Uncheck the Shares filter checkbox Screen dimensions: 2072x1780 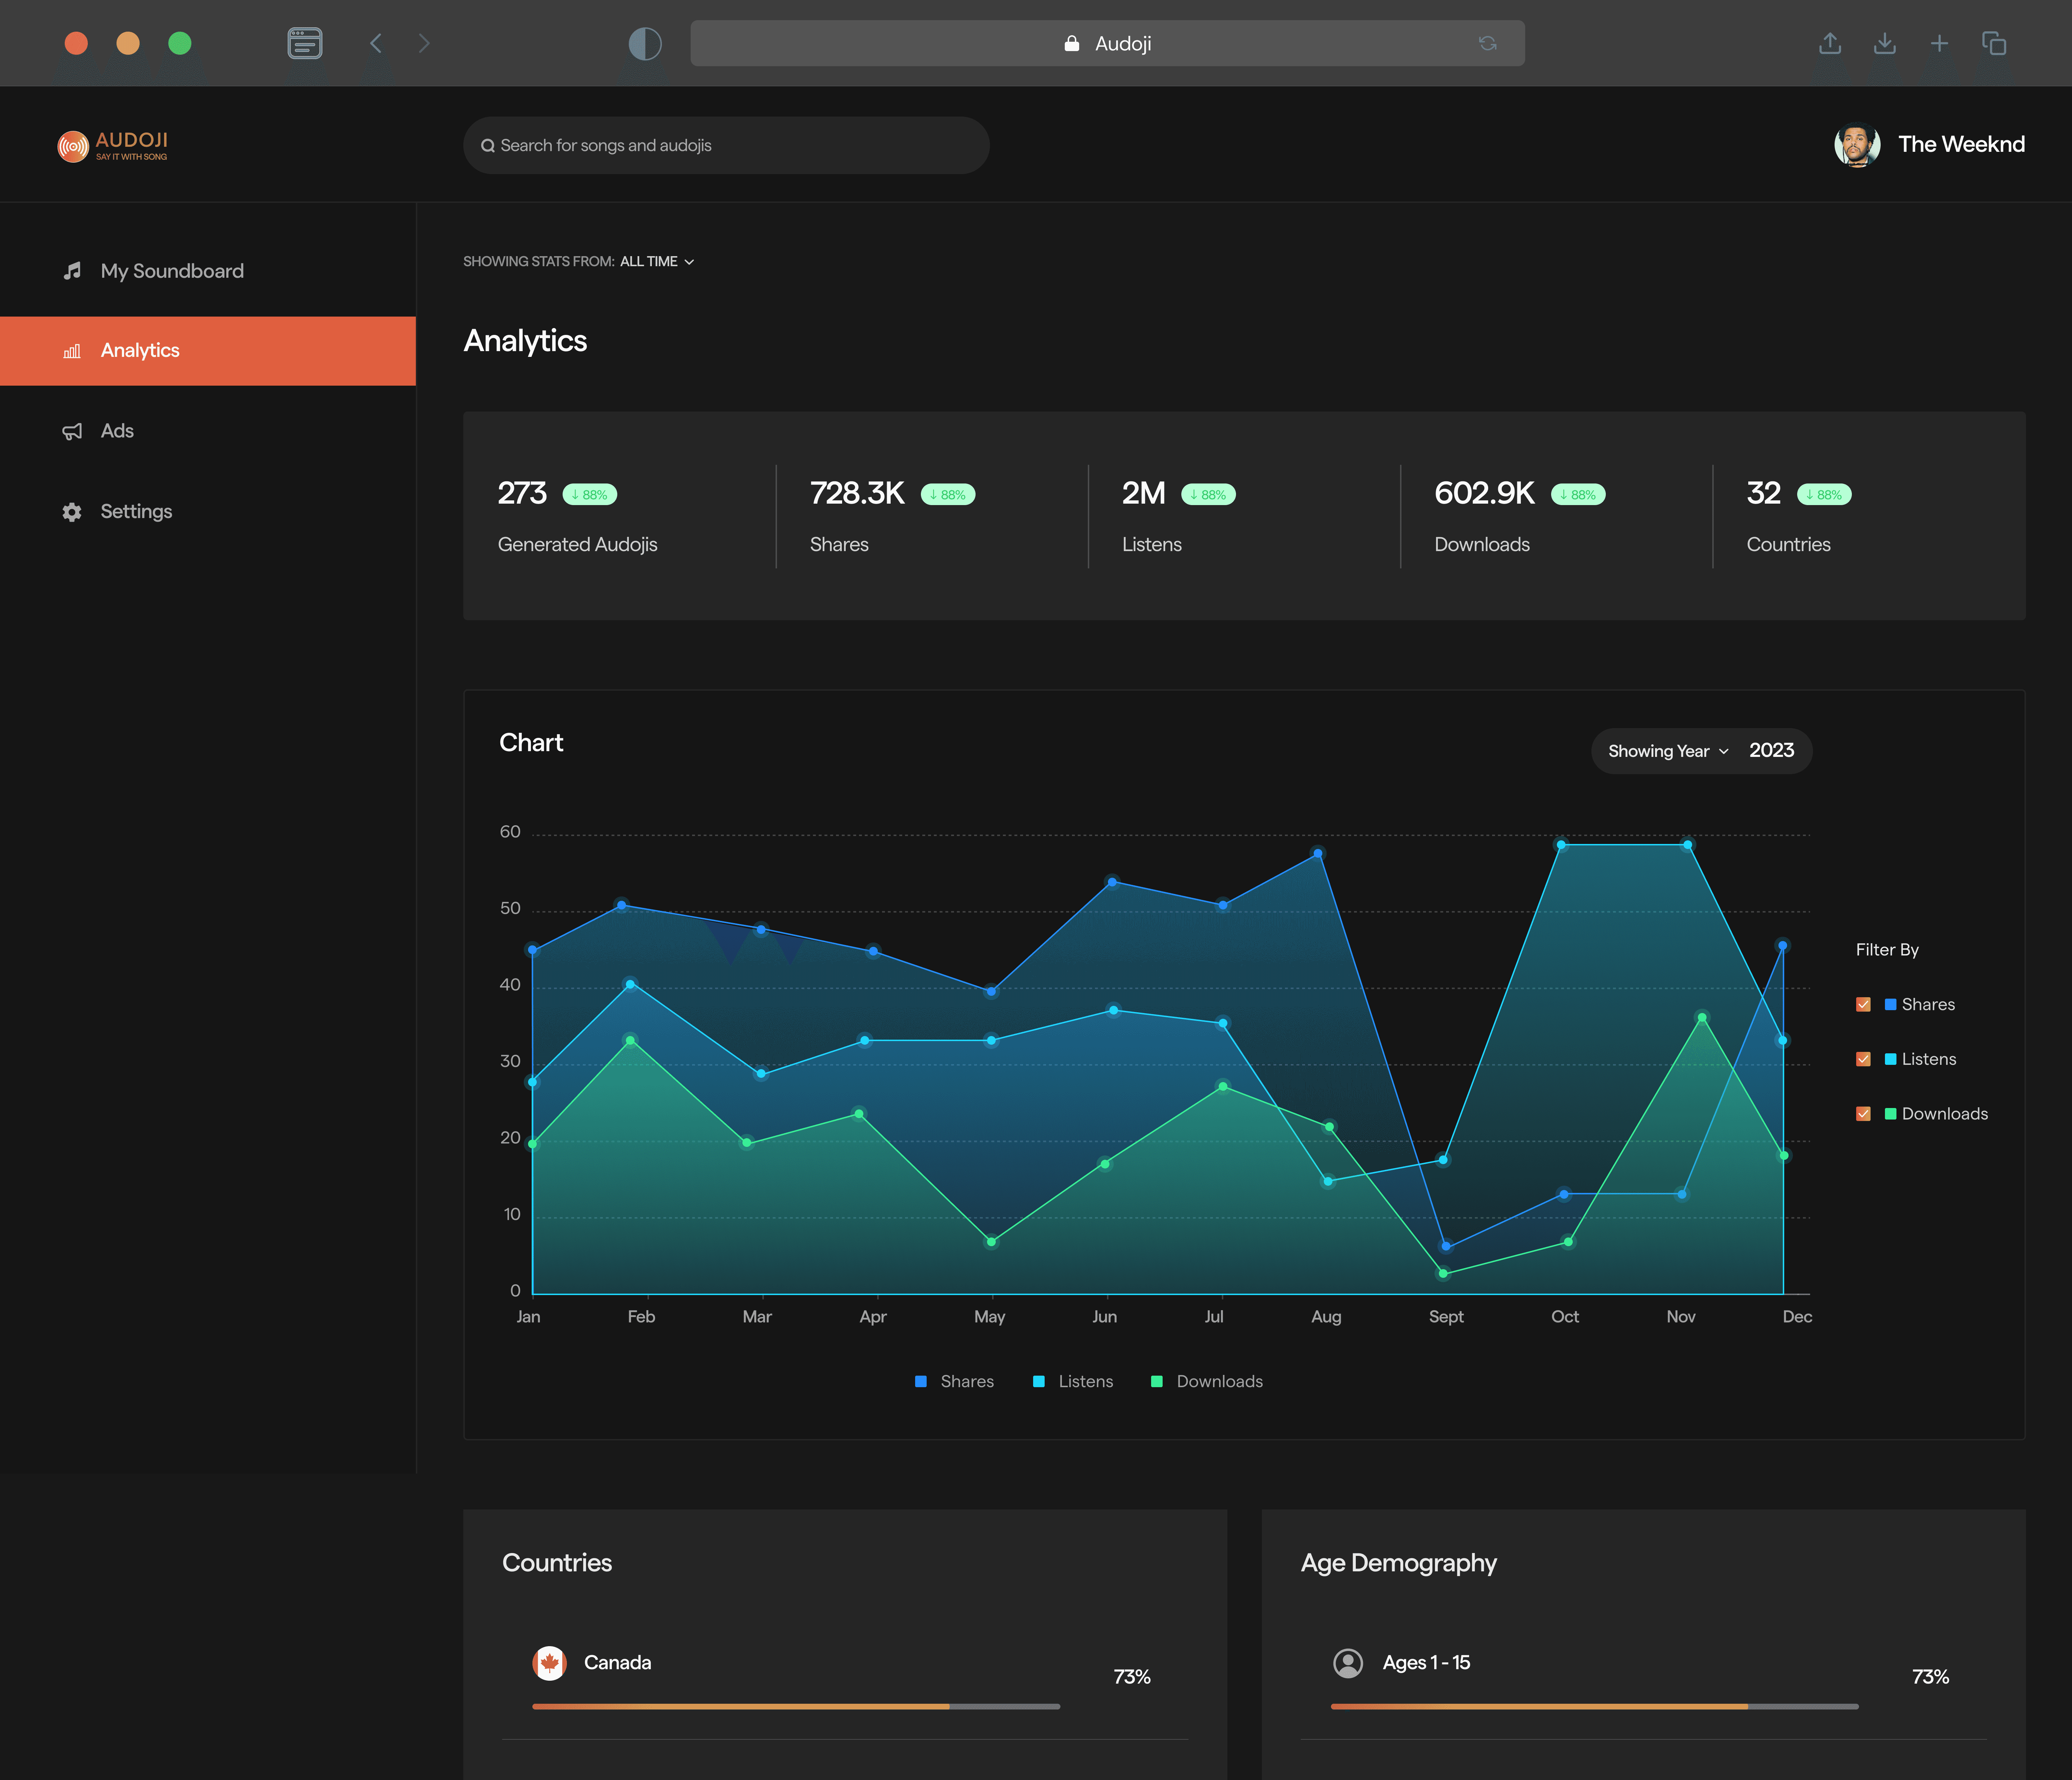1863,1004
